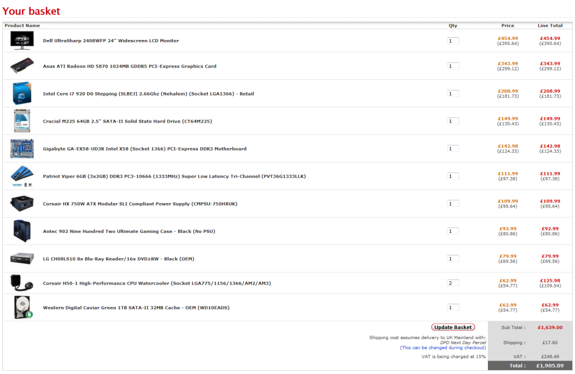Viewport: 575px width, 374px height.
Task: Open Western Digital Caviar Green 1TB link
Action: (136, 308)
